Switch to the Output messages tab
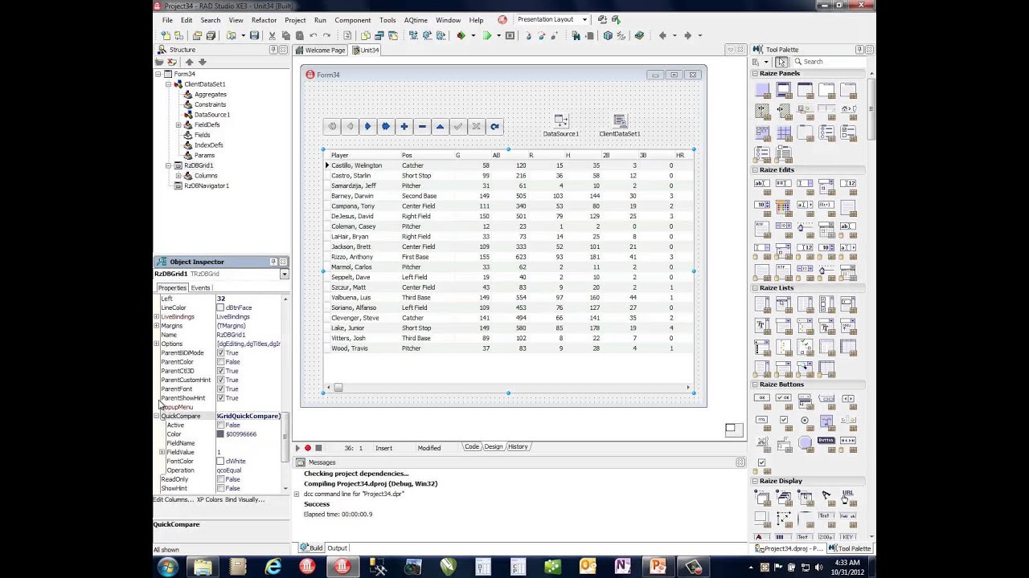This screenshot has height=578, width=1029. [x=337, y=548]
